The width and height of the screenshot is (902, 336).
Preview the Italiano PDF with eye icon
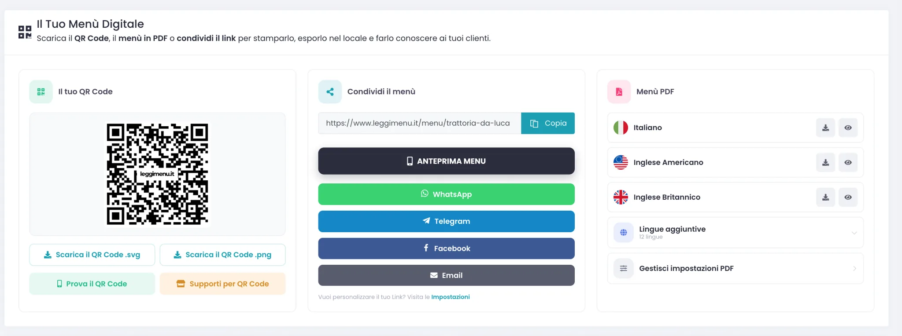pos(848,128)
